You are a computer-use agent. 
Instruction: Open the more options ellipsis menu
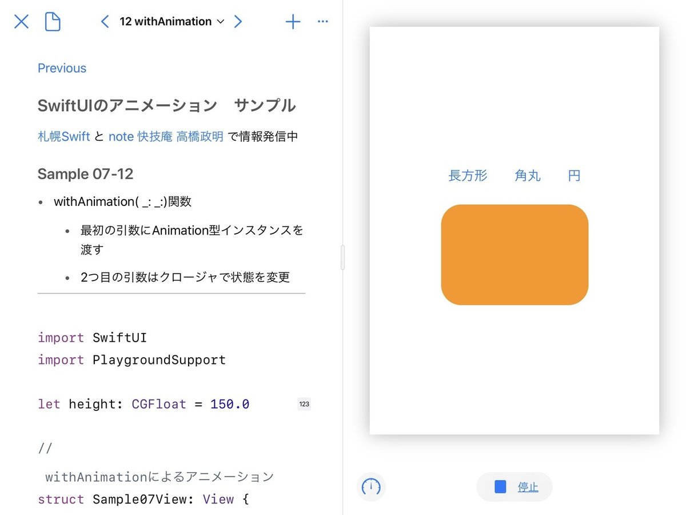pos(322,21)
